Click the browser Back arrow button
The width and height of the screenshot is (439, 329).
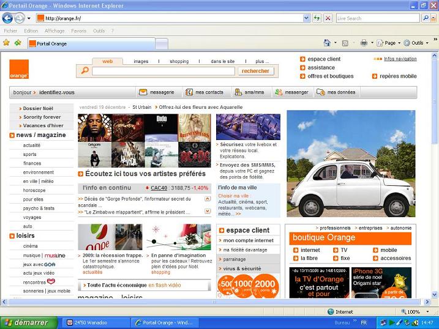7,18
